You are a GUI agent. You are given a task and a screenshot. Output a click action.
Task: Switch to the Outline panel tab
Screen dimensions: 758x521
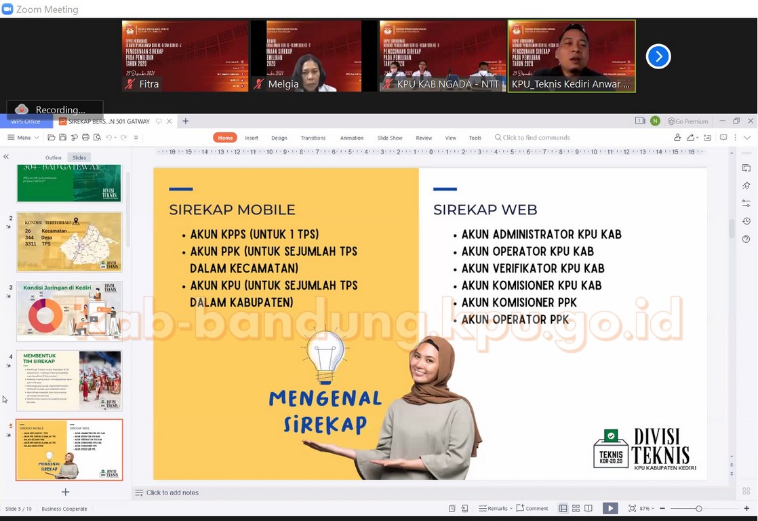point(53,157)
